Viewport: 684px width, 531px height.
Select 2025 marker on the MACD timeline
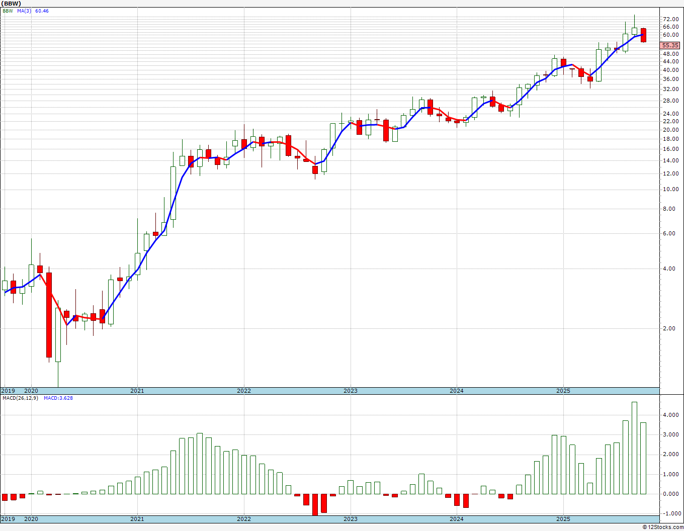click(x=563, y=519)
